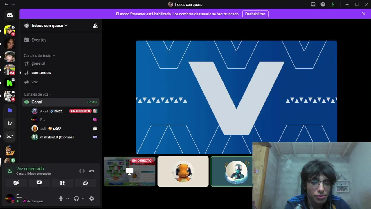Open the green K server icon
Image resolution: width=371 pixels, height=209 pixels.
10,83
